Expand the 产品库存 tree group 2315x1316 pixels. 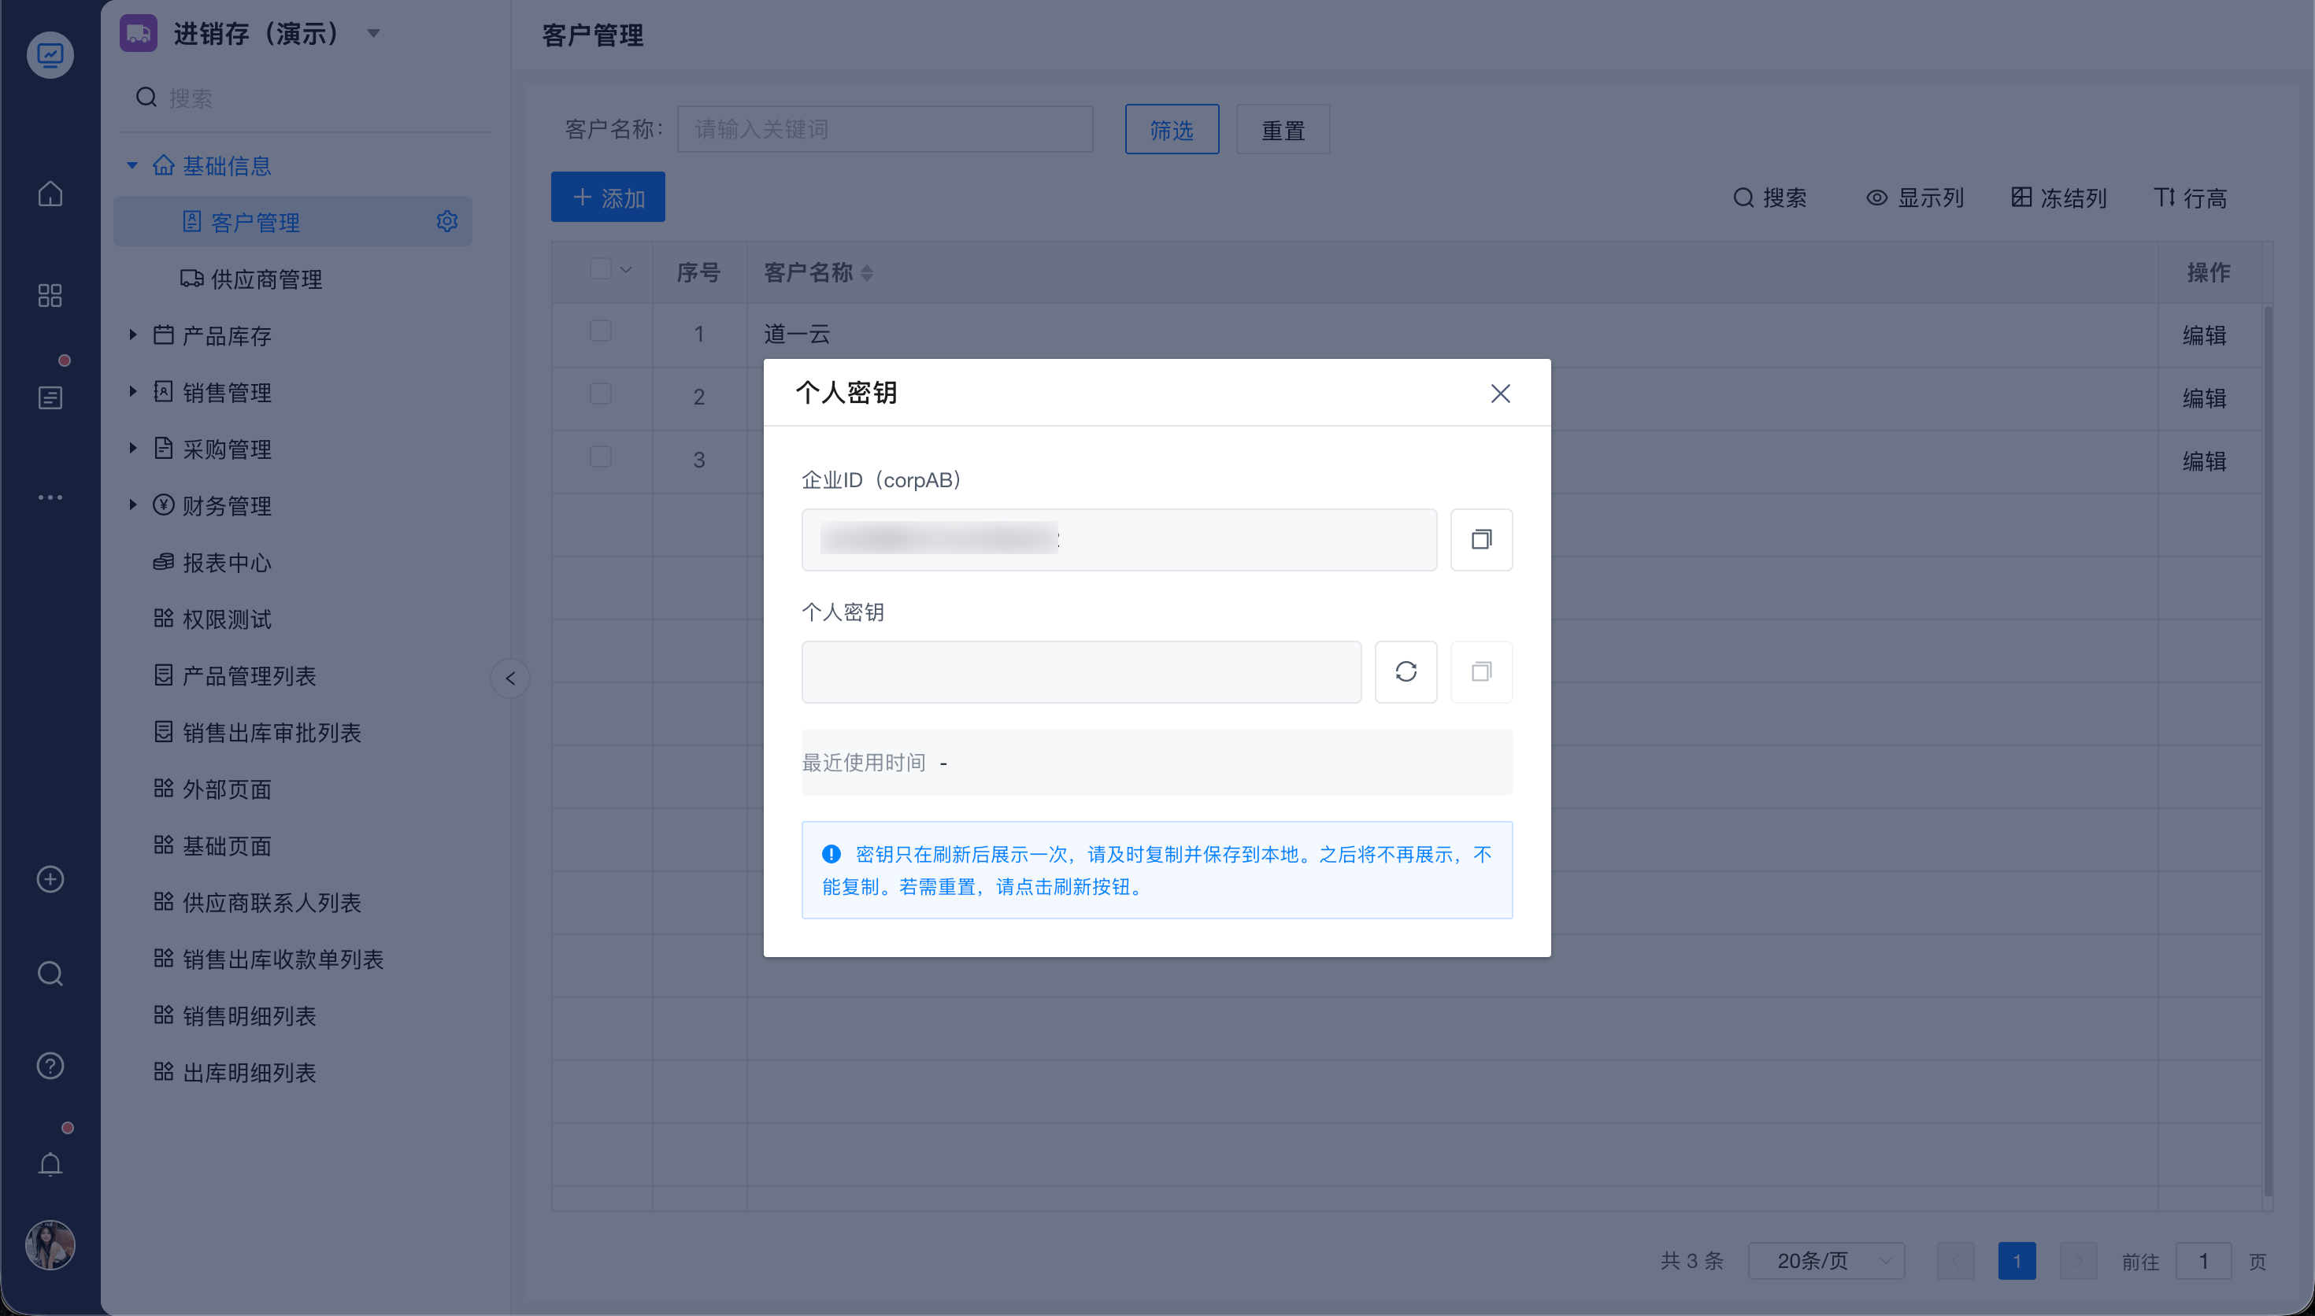133,335
